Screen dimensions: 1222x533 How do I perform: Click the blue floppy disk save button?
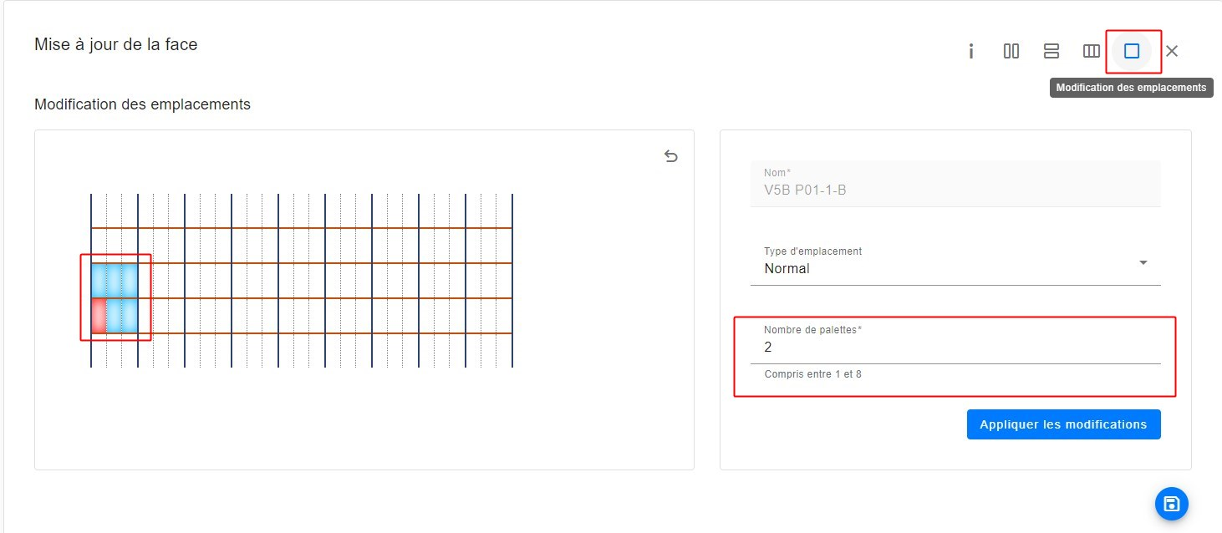pos(1171,504)
